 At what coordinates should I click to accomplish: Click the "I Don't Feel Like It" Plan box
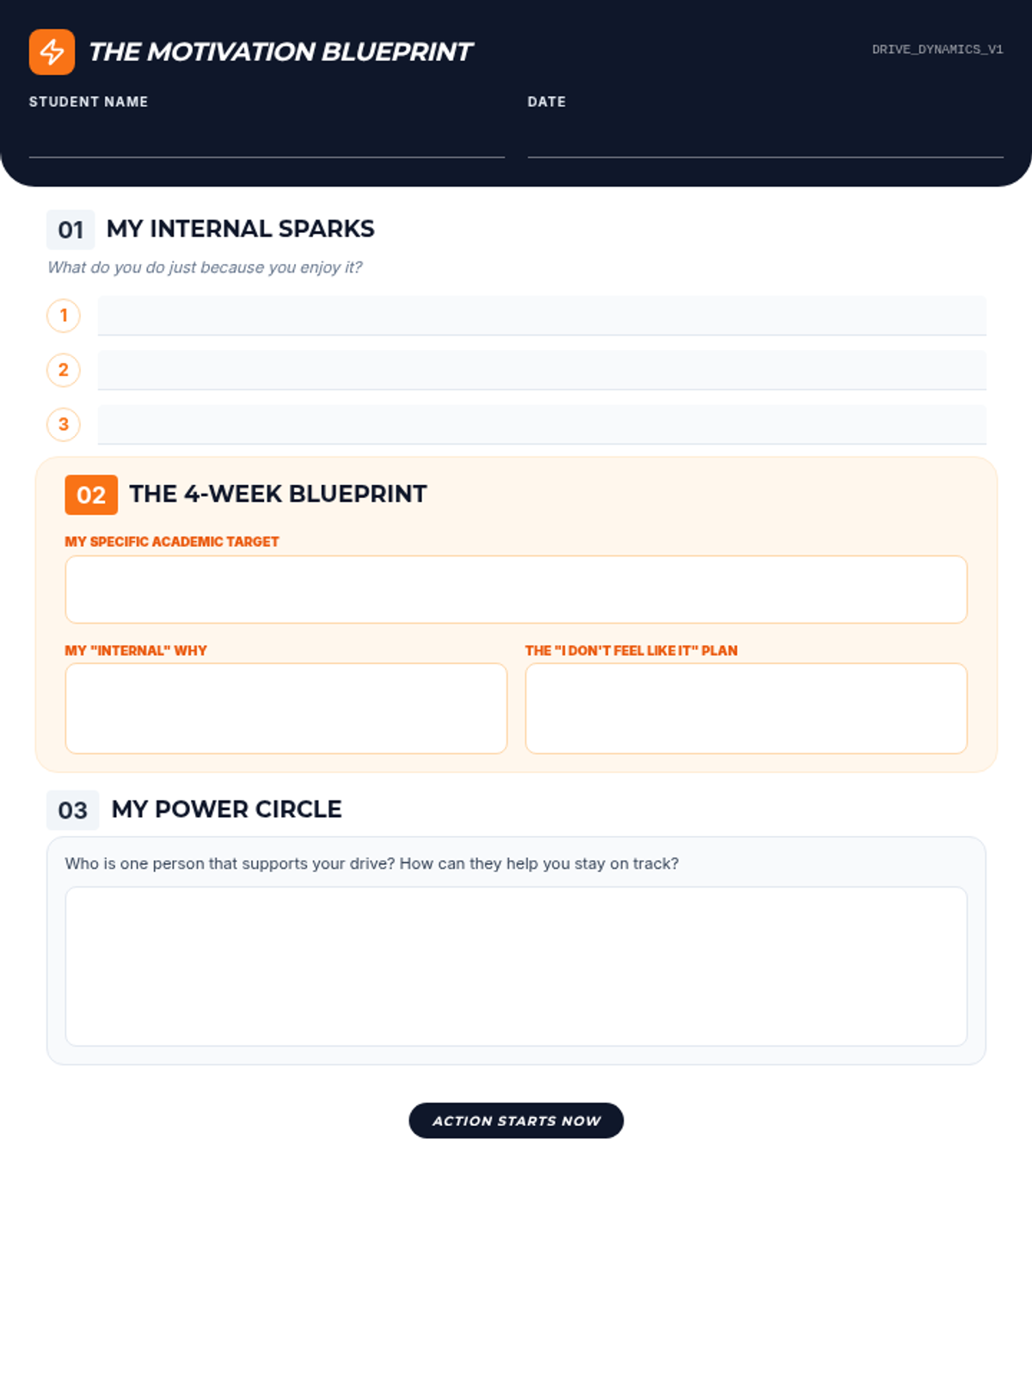[x=746, y=708]
